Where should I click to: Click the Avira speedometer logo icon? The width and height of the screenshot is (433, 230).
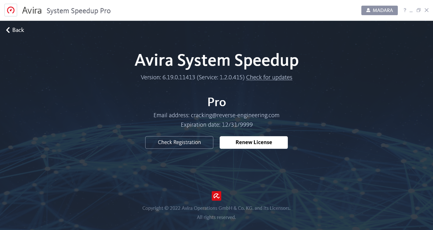[11, 10]
